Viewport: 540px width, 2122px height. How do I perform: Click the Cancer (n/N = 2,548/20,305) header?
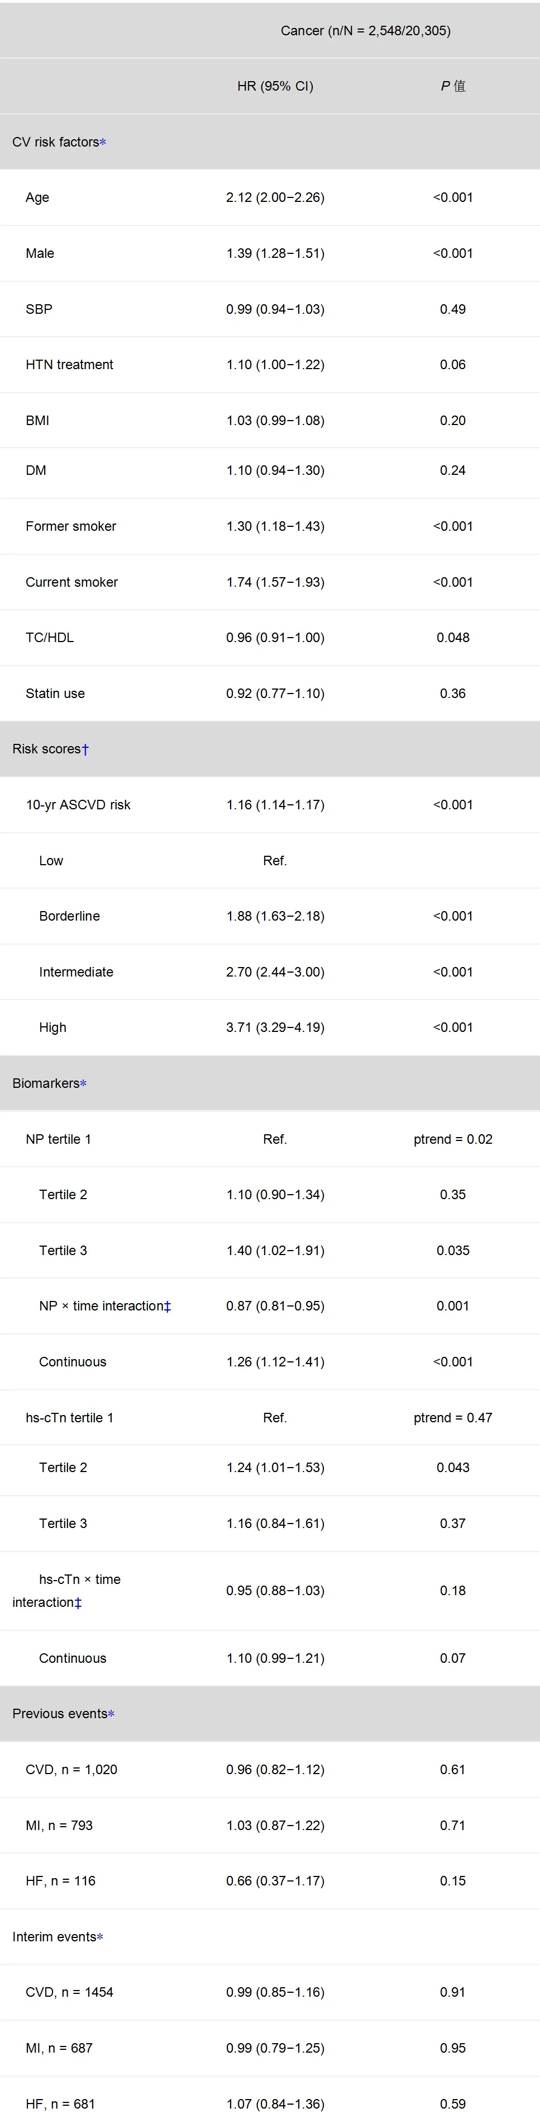365,30
